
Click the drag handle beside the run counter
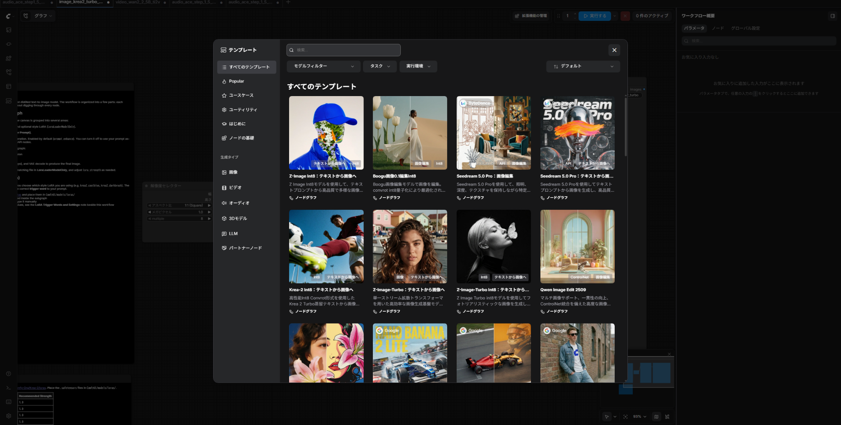point(558,16)
